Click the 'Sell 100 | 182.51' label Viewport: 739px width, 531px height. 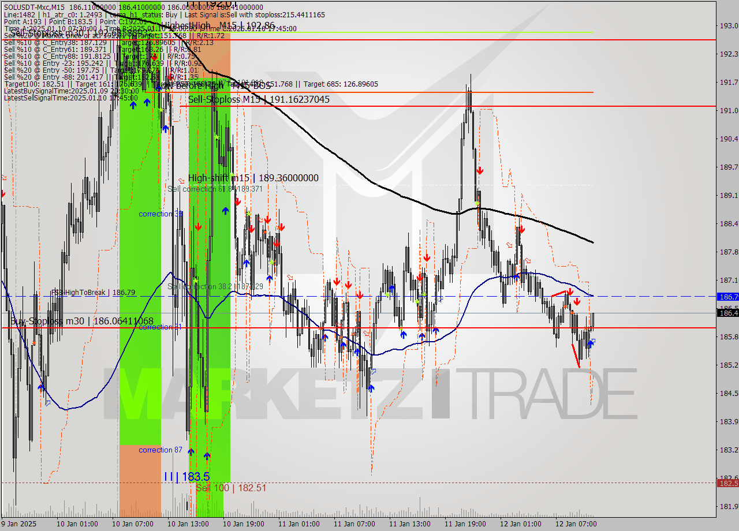pyautogui.click(x=231, y=488)
